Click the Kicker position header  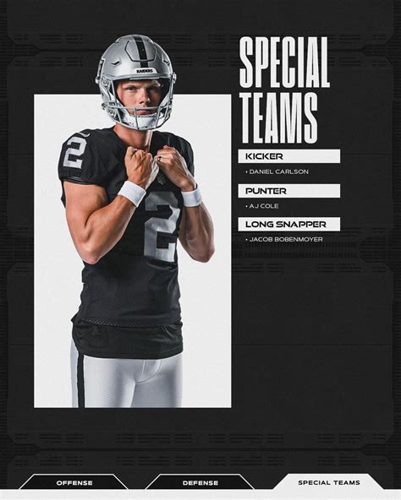(x=288, y=156)
